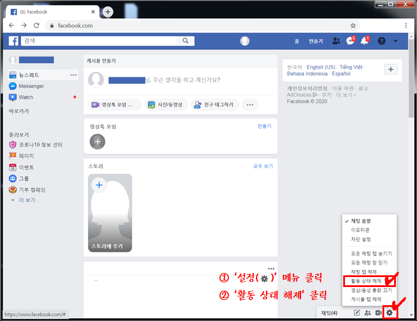Expand the account dropdown arrow in the header
The width and height of the screenshot is (417, 321).
click(395, 41)
